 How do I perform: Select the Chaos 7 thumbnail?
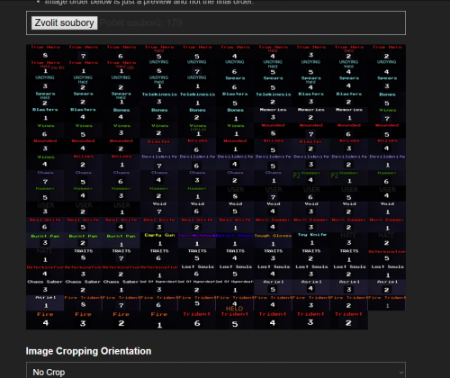45,177
